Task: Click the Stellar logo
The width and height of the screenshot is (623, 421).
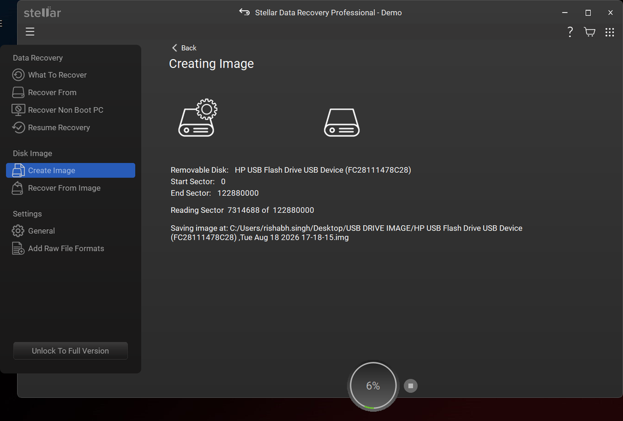Action: (x=42, y=12)
